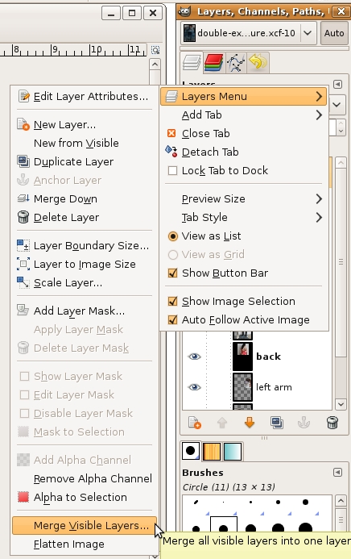Select the left arm layer name
The image size is (351, 559).
coord(274,387)
